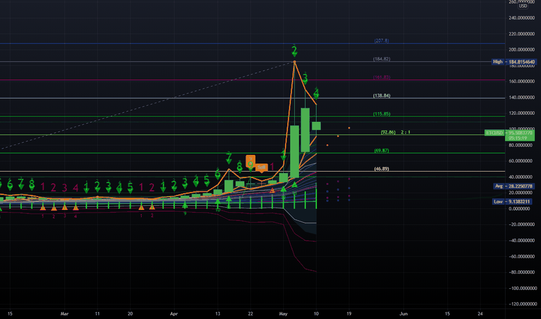541x319 pixels.
Task: Click the May label on the time axis
Action: pyautogui.click(x=283, y=314)
